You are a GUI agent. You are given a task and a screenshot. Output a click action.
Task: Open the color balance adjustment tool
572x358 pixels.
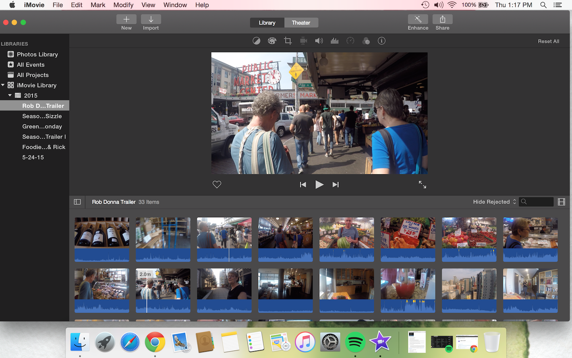tap(257, 41)
